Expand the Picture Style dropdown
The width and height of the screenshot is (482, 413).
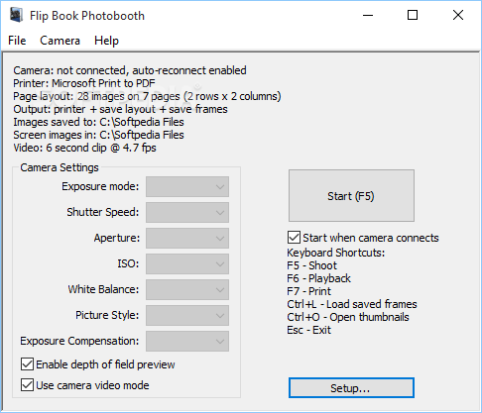pos(187,315)
